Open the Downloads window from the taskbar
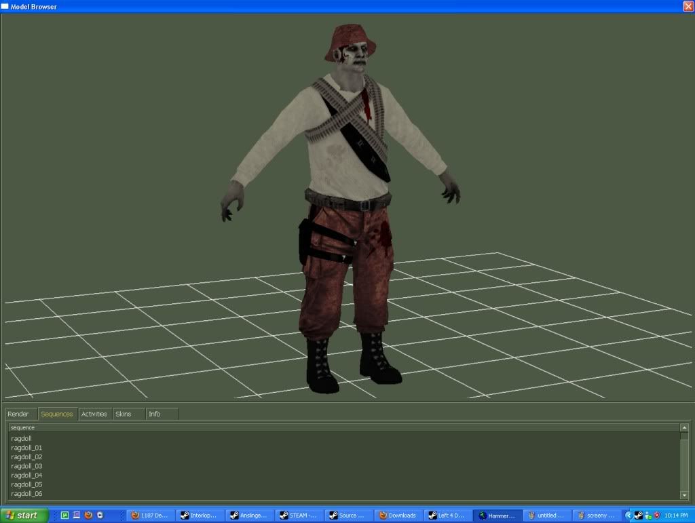The image size is (695, 523). pyautogui.click(x=398, y=516)
